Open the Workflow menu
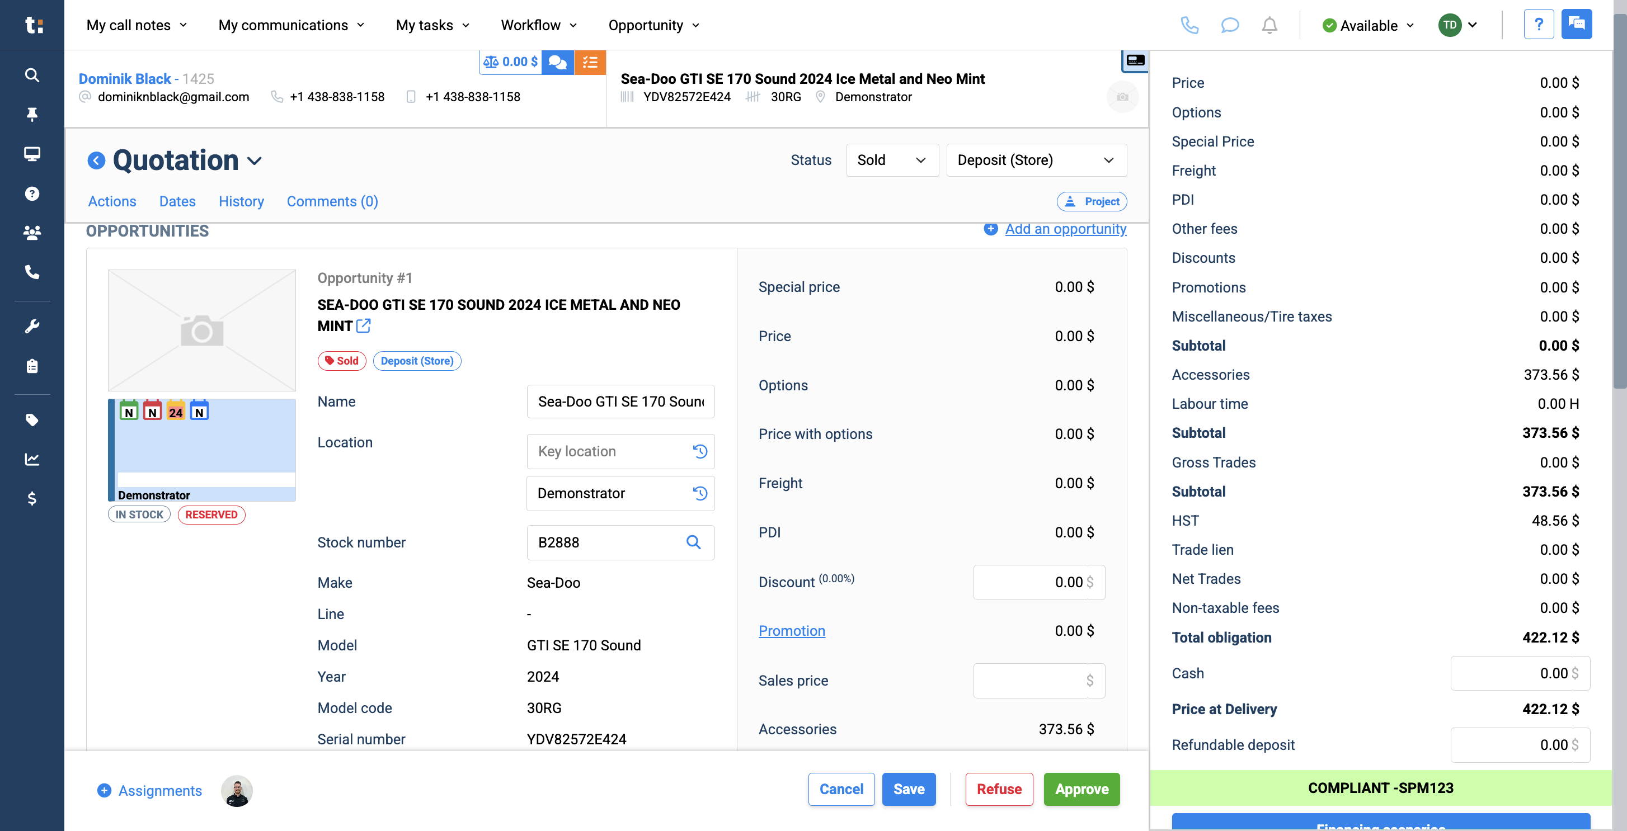 click(538, 25)
